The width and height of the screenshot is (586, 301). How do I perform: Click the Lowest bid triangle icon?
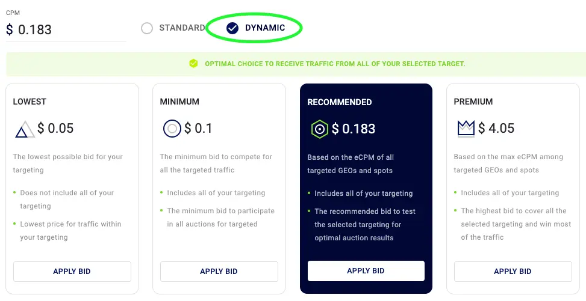(x=25, y=129)
